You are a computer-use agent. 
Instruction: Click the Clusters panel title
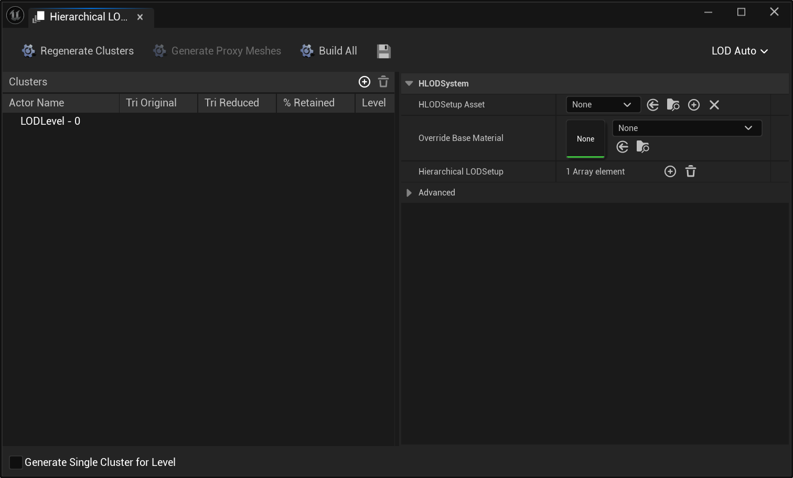[x=28, y=82]
